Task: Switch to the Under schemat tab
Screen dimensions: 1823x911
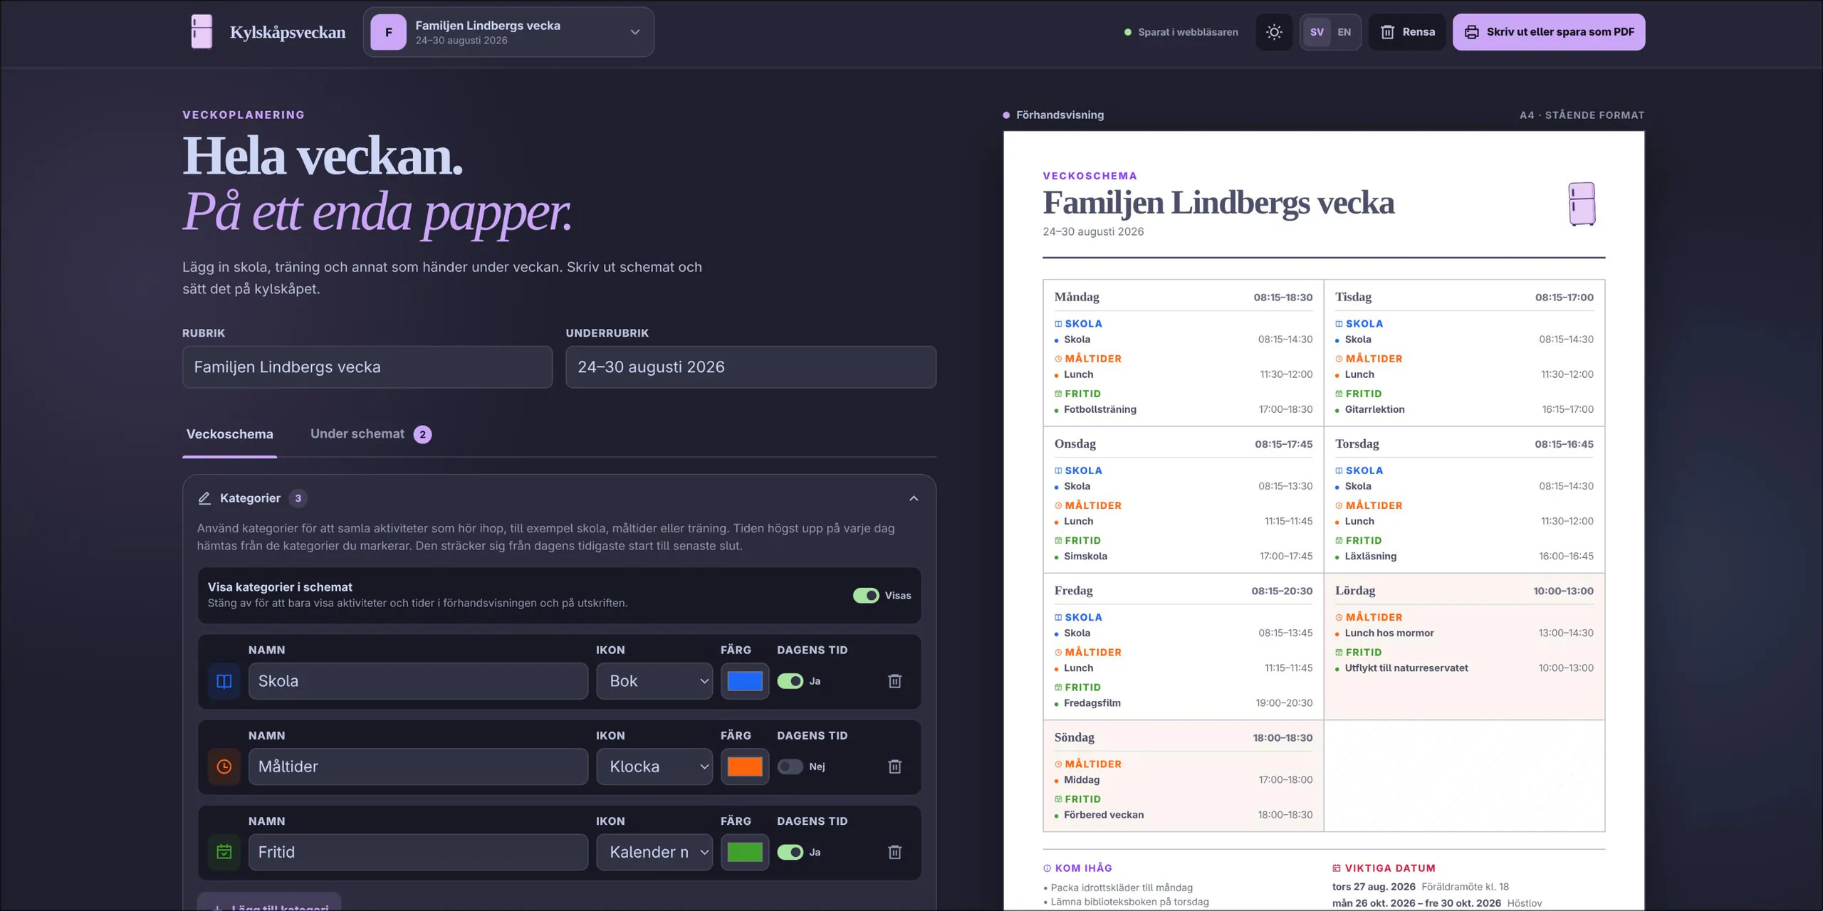Action: pos(370,434)
